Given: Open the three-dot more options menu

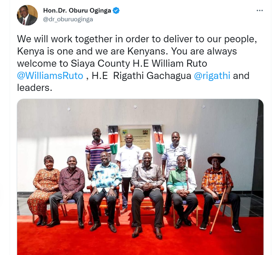Looking at the screenshot, I should [259, 11].
